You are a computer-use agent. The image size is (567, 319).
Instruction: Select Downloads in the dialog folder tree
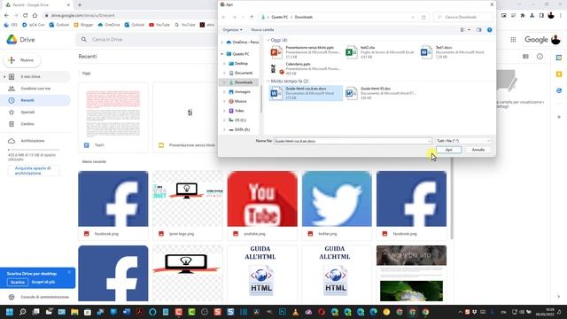tap(243, 82)
